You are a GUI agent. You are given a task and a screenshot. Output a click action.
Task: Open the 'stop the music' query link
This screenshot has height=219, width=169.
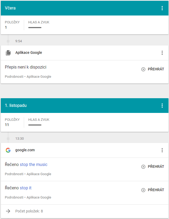(x=34, y=165)
